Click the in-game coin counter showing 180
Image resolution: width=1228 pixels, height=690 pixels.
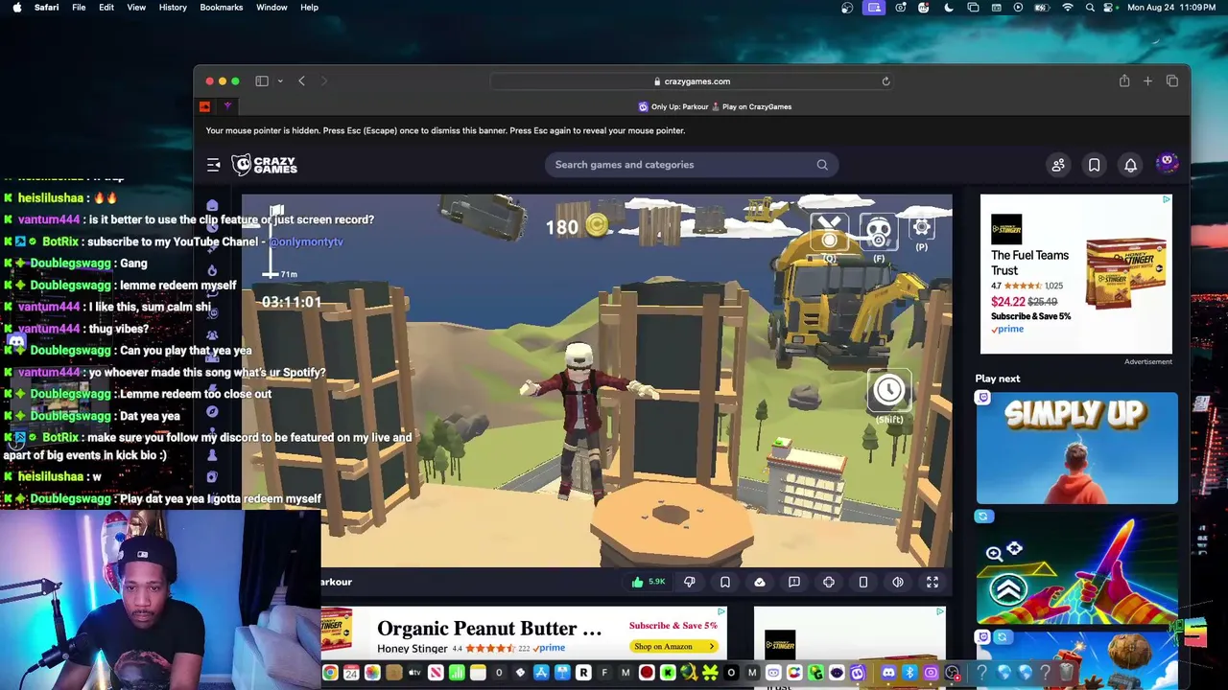coord(577,227)
